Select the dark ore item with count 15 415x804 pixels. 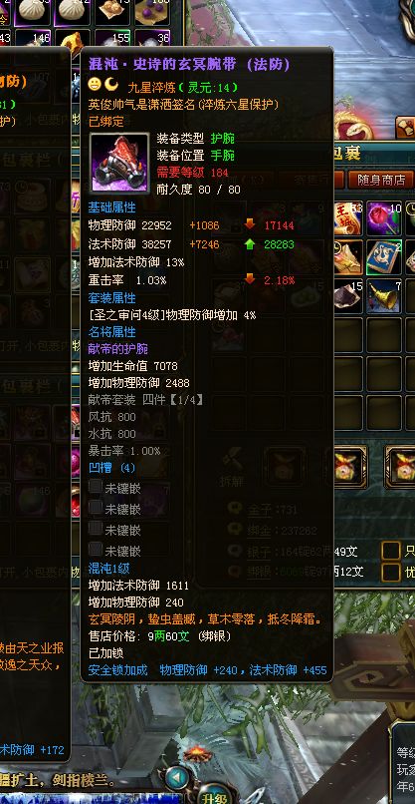(348, 295)
